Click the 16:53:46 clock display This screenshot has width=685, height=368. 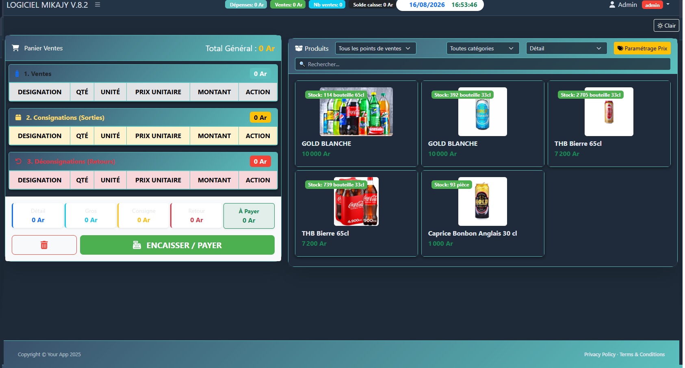coord(464,5)
